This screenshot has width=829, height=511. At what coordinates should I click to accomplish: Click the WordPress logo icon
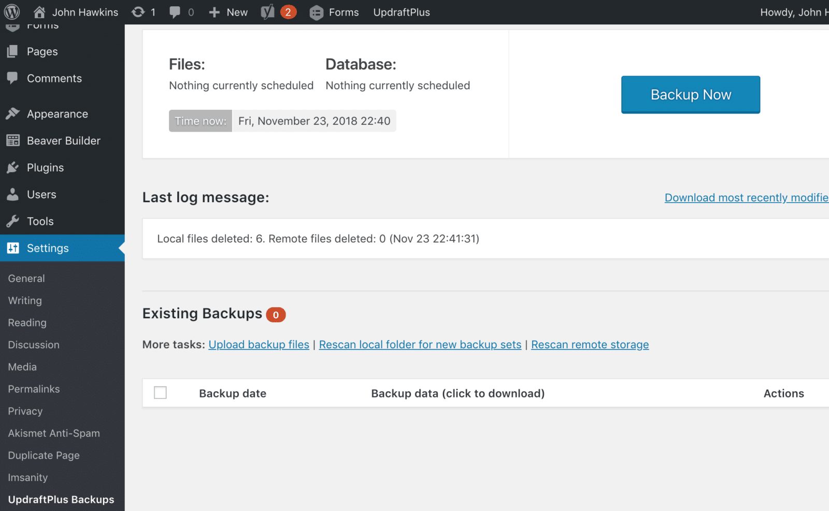12,12
